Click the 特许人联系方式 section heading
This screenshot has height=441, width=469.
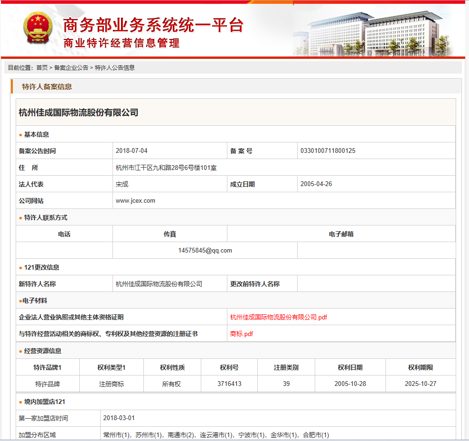click(46, 217)
